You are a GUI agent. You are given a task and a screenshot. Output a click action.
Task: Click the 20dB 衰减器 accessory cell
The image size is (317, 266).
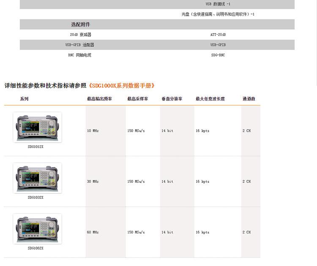coord(80,35)
